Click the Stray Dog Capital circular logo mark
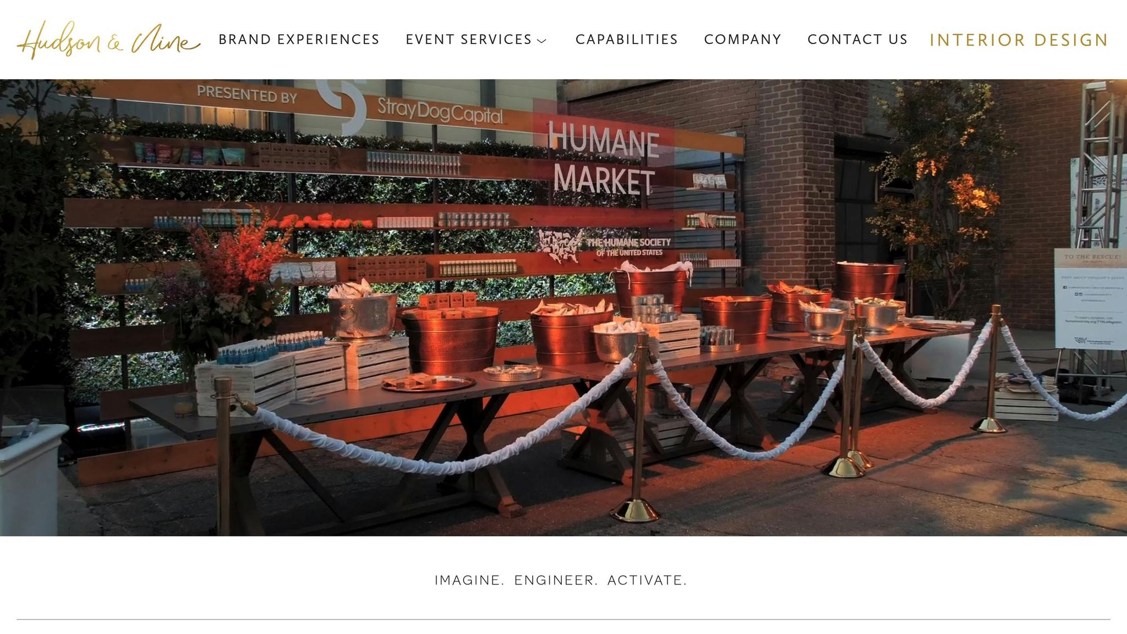Image resolution: width=1127 pixels, height=634 pixels. tap(344, 105)
